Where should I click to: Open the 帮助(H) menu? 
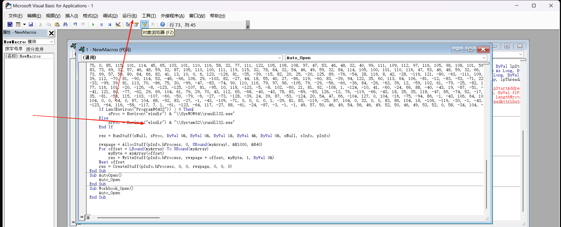tap(218, 16)
